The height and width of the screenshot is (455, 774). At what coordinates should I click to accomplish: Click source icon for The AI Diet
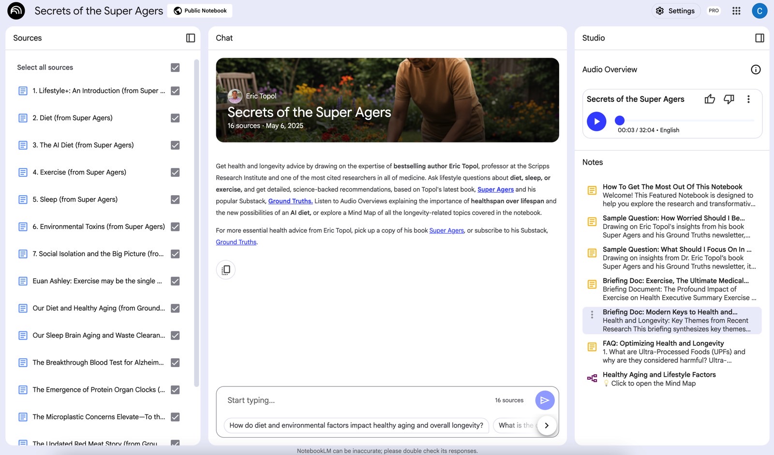(x=23, y=145)
